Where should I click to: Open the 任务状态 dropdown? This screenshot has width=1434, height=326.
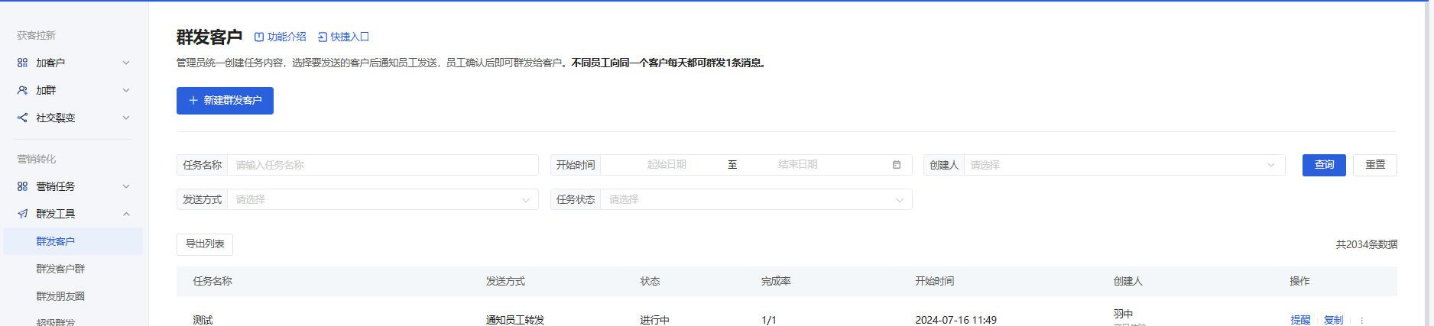click(756, 199)
